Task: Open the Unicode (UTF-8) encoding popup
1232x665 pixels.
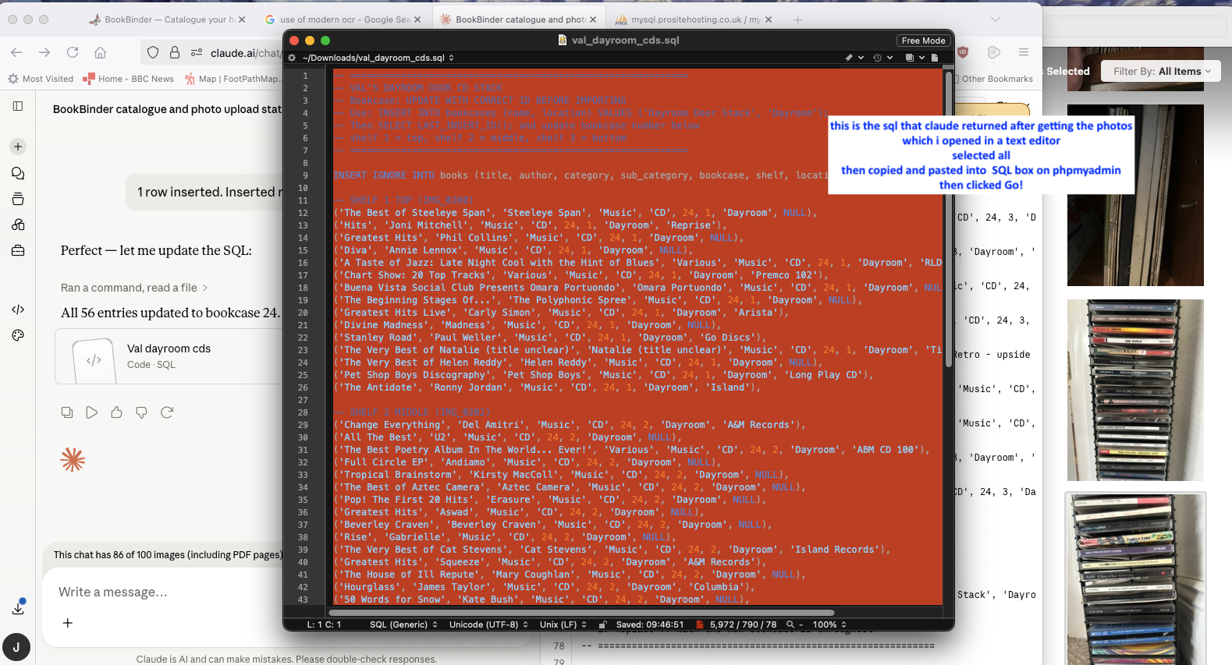Action: click(488, 624)
